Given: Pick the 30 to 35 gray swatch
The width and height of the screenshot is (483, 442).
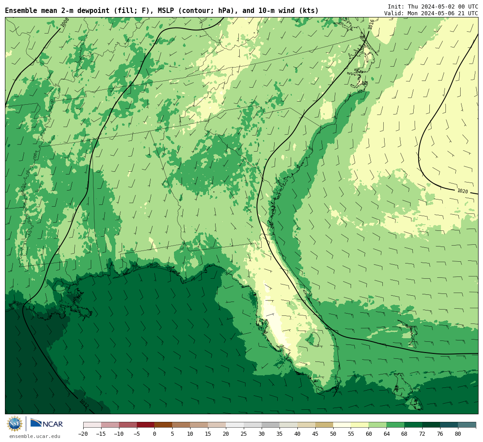Looking at the screenshot, I should click(271, 425).
